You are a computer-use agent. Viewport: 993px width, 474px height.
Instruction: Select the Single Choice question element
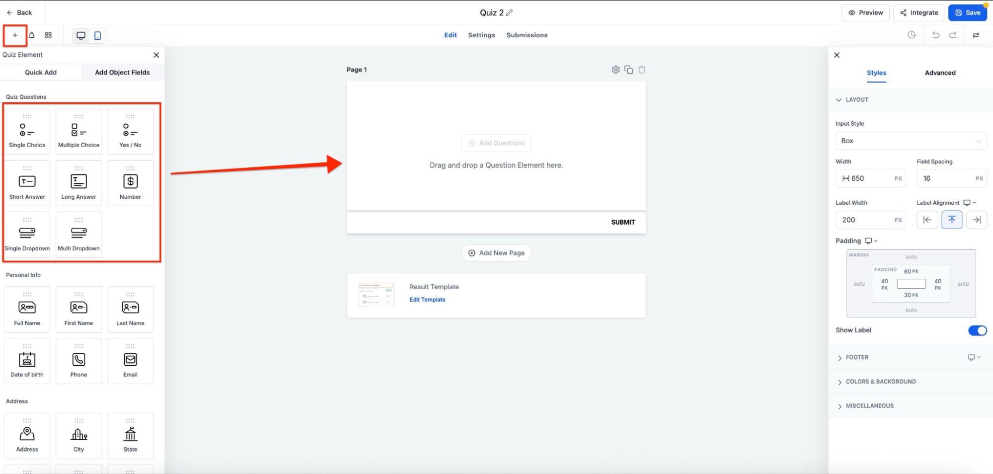[x=27, y=132]
